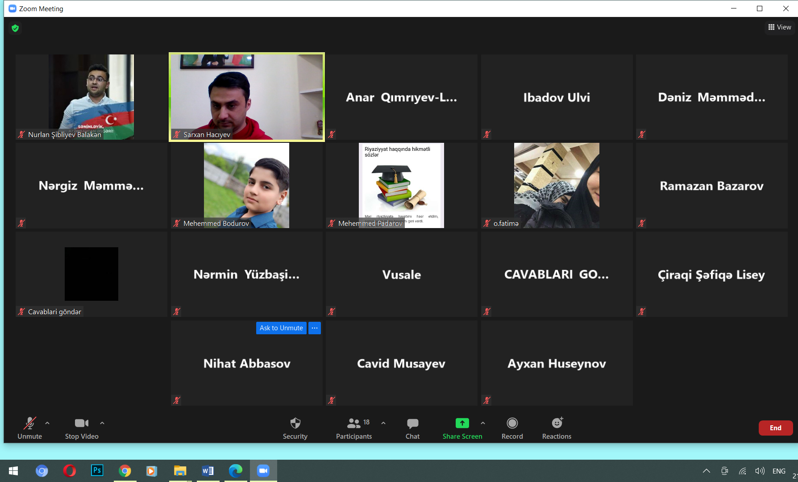This screenshot has width=798, height=482.
Task: Click the Share Screen icon
Action: (462, 423)
